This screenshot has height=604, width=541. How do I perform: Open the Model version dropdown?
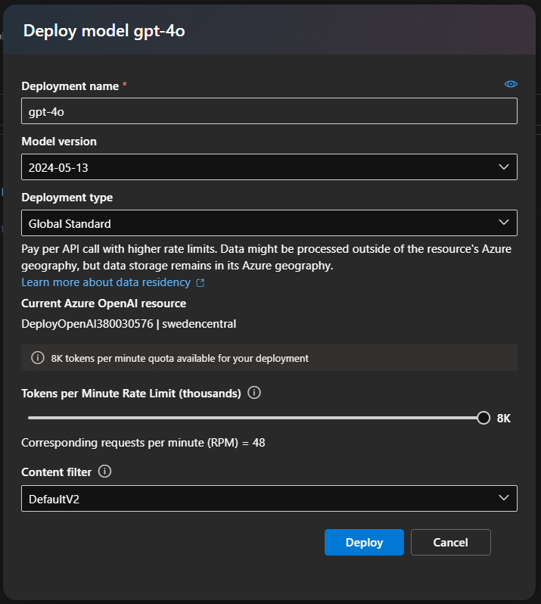(269, 167)
